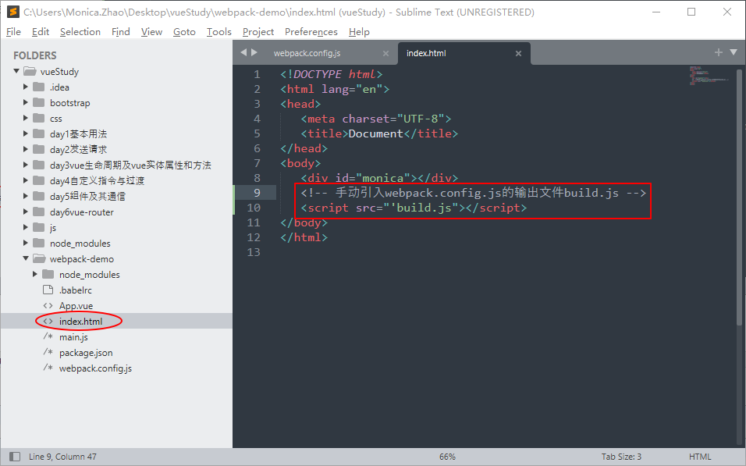Image resolution: width=746 pixels, height=466 pixels.
Task: Click the .babelrc file icon
Action: 48,290
